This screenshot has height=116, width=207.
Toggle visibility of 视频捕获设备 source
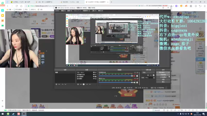tap(94, 74)
